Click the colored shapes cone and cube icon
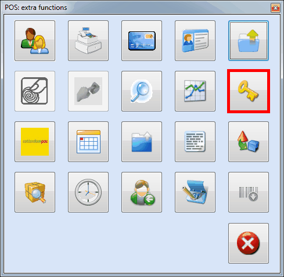The width and height of the screenshot is (284, 277). pos(249,142)
